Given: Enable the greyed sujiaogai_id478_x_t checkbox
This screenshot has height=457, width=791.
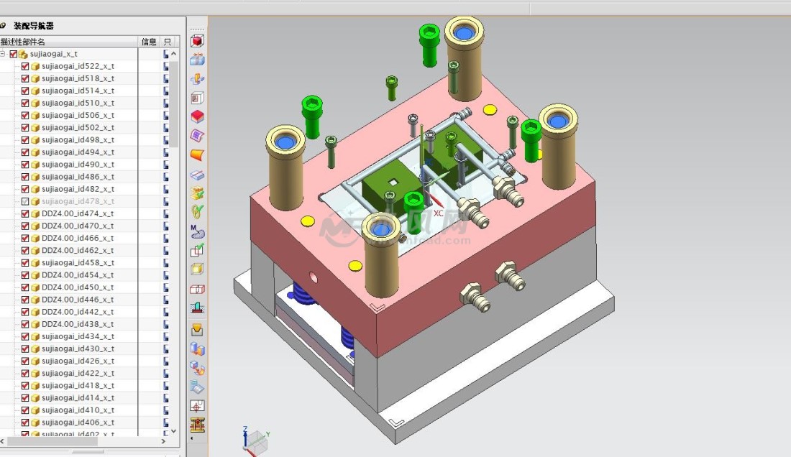Looking at the screenshot, I should pos(25,201).
